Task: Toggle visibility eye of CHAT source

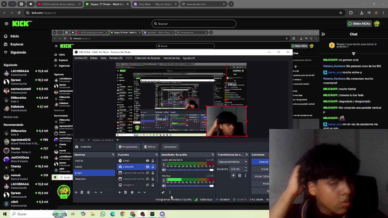Action: pos(147,161)
